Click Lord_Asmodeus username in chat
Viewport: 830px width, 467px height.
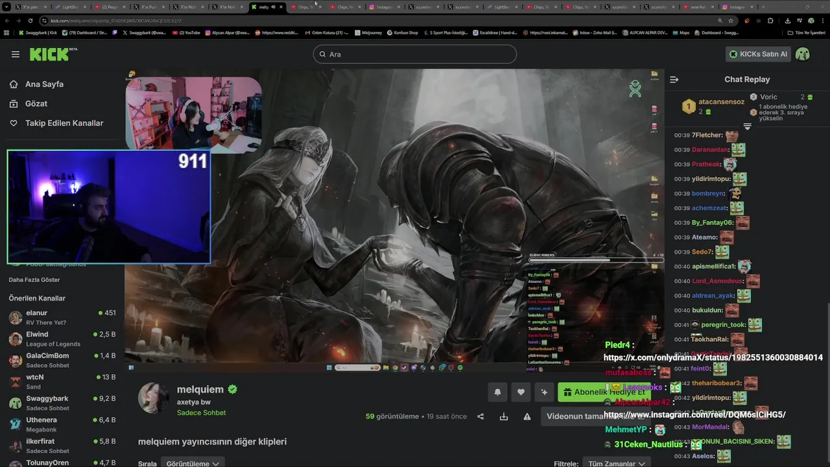point(717,281)
